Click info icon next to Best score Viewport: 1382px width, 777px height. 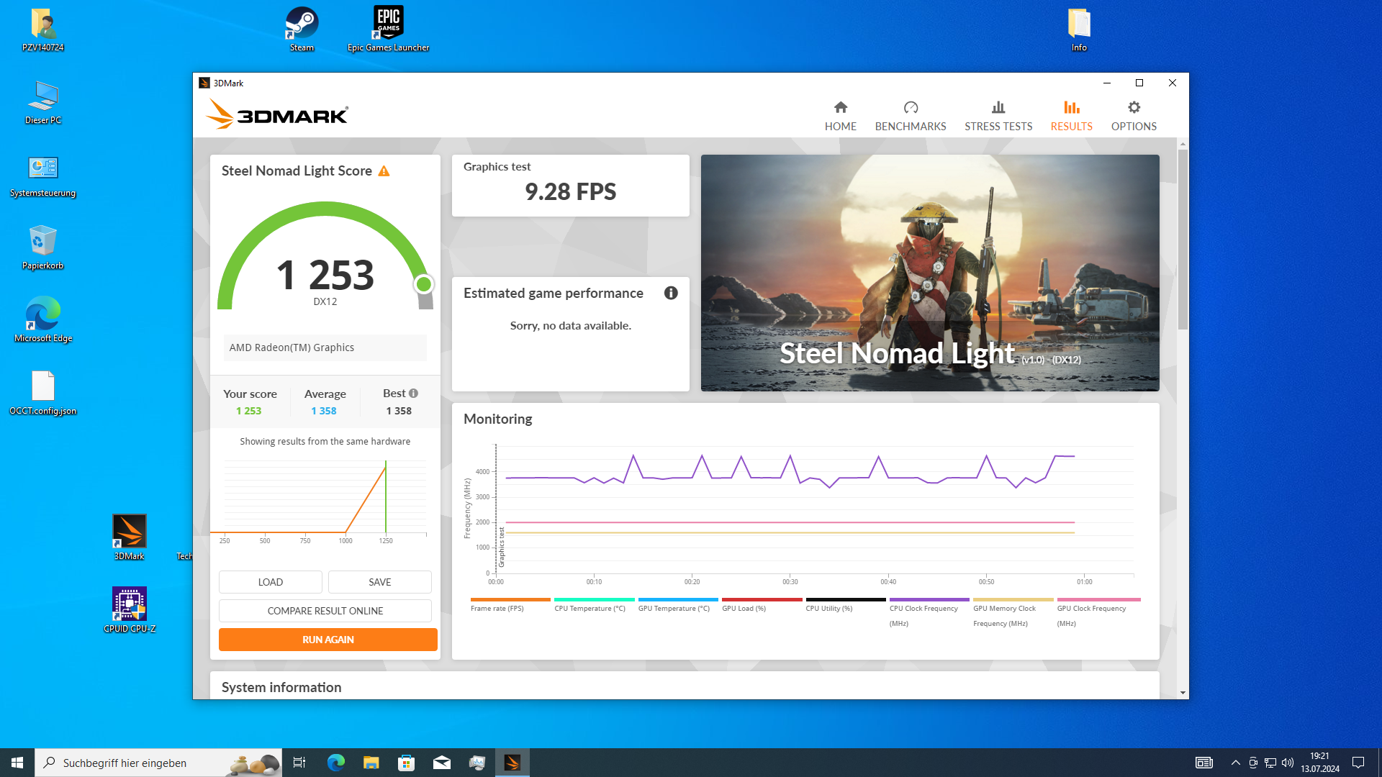coord(413,394)
